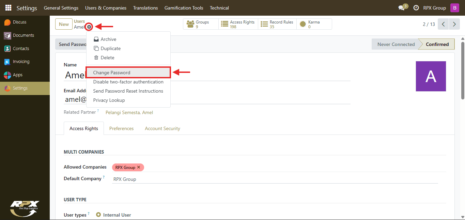Click the 2 / 13 pager counter

point(429,24)
